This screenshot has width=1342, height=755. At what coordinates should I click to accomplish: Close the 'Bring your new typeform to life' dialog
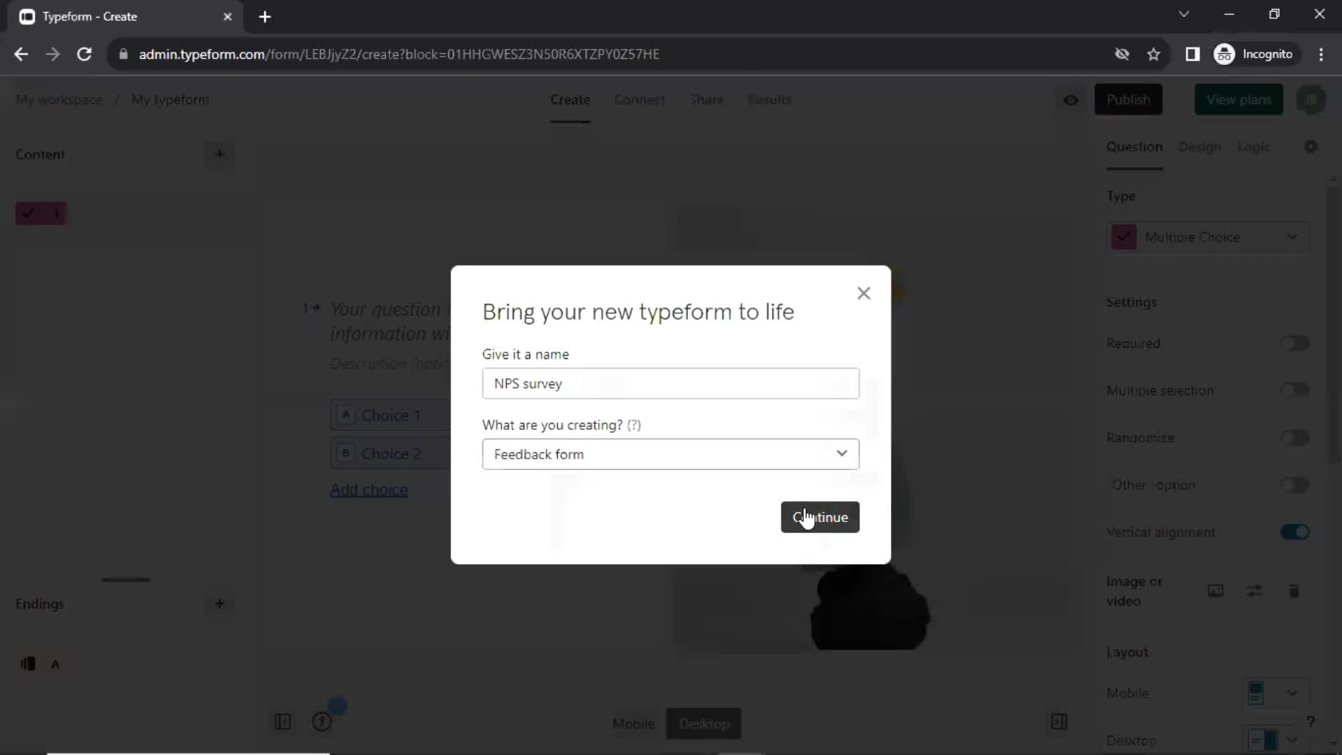coord(864,293)
